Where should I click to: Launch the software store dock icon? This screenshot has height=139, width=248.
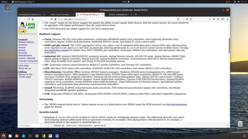pyautogui.click(x=17, y=136)
